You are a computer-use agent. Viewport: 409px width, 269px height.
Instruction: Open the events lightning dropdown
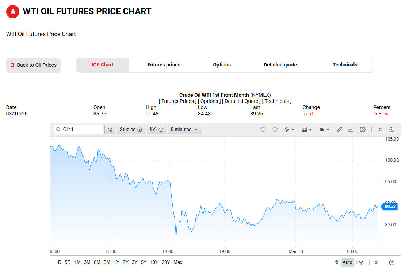tap(289, 130)
